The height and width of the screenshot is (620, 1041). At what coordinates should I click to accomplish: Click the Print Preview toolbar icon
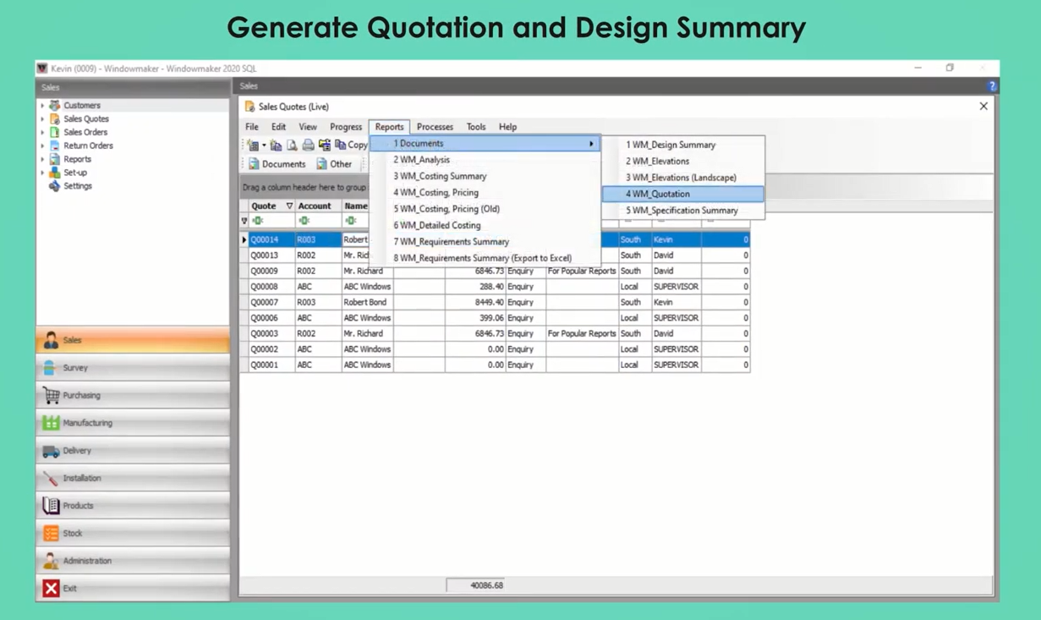[x=292, y=145]
